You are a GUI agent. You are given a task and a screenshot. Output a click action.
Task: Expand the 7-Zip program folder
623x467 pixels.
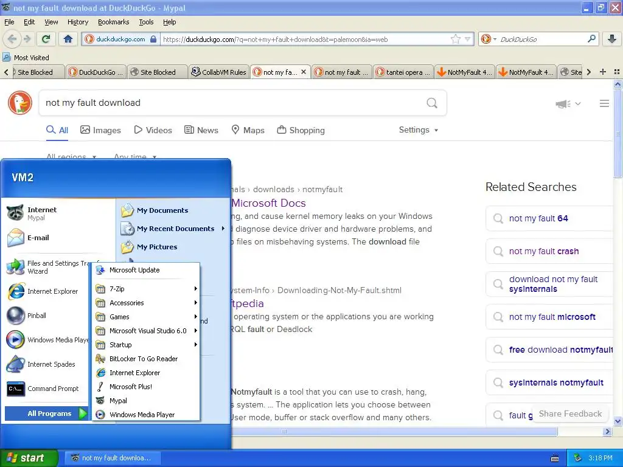pos(146,289)
